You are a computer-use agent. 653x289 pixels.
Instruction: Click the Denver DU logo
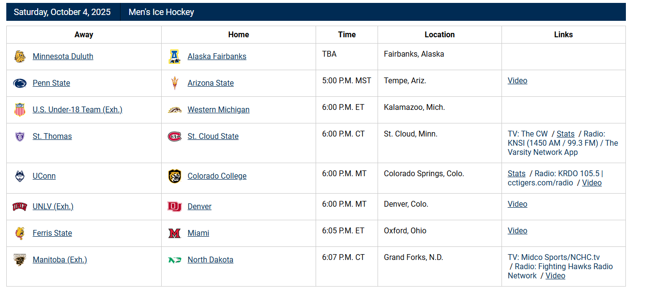(x=175, y=207)
